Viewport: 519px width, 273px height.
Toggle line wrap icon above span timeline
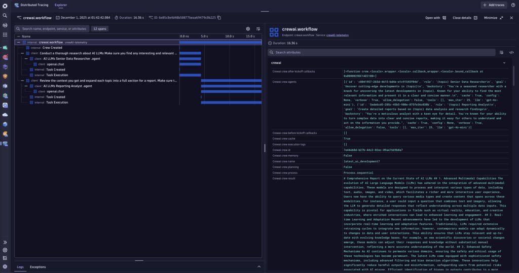click(258, 29)
